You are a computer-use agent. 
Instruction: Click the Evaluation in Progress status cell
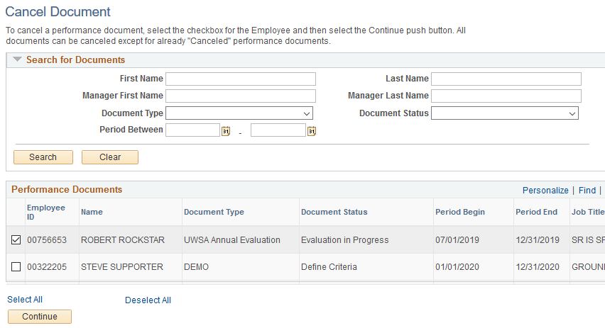[344, 240]
